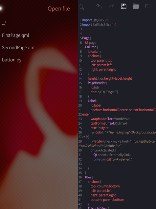
Task: Place the cursor on wrapMode: Text.WordWrap
Action: [110, 119]
